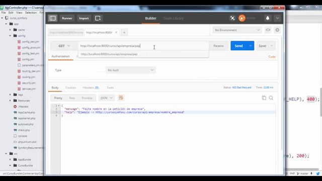Open AppCache.php in the file tree
This screenshot has height=181, width=322.
click(x=26, y=113)
